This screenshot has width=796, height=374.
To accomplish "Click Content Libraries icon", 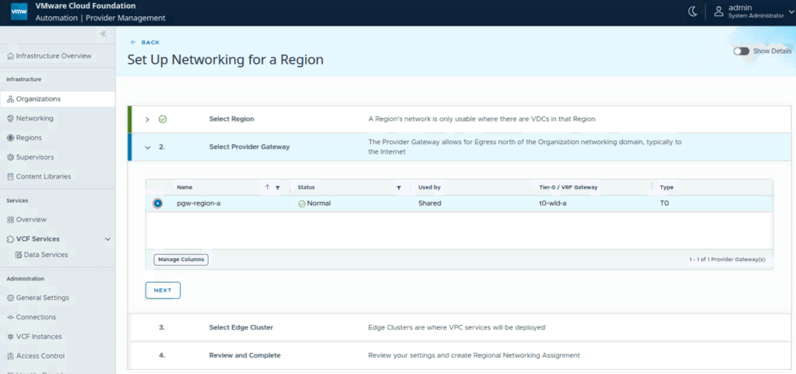I will 11,177.
